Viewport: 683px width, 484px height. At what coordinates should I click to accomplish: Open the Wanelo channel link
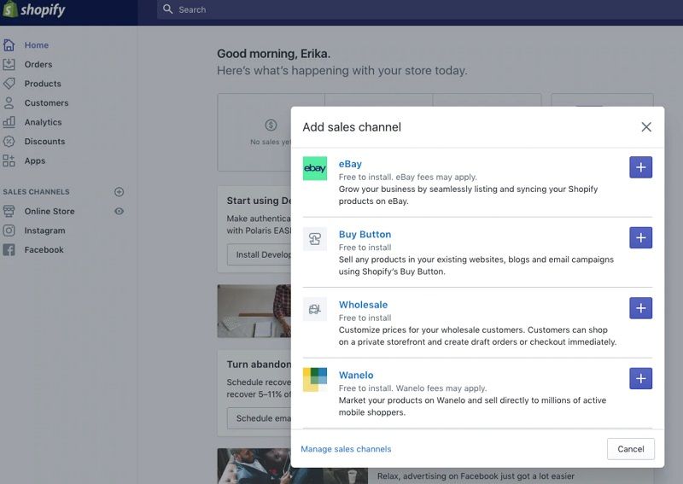pos(356,375)
